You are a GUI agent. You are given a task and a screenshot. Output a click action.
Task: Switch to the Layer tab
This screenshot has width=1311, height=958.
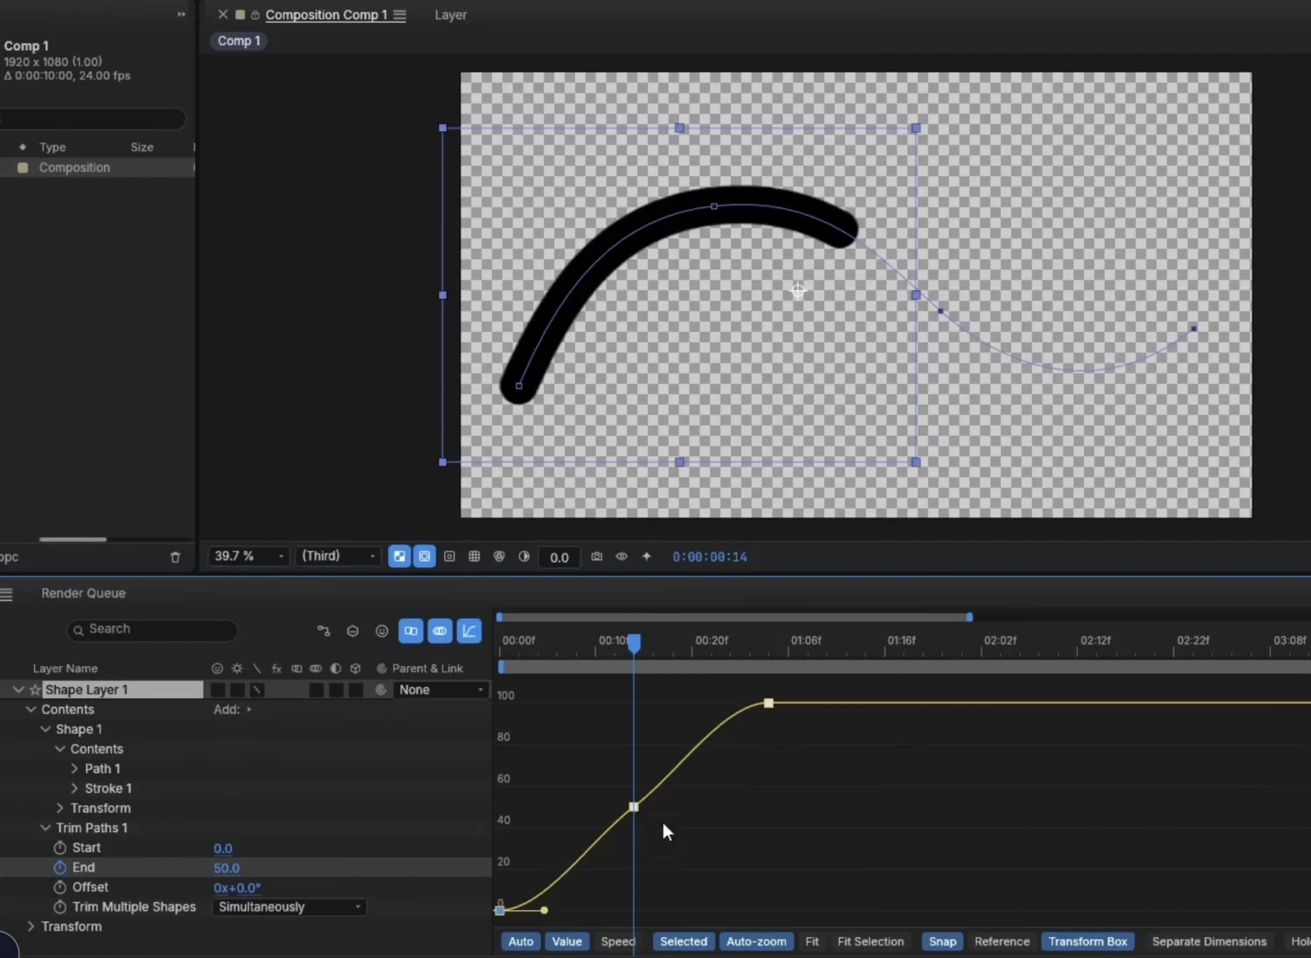(x=450, y=15)
